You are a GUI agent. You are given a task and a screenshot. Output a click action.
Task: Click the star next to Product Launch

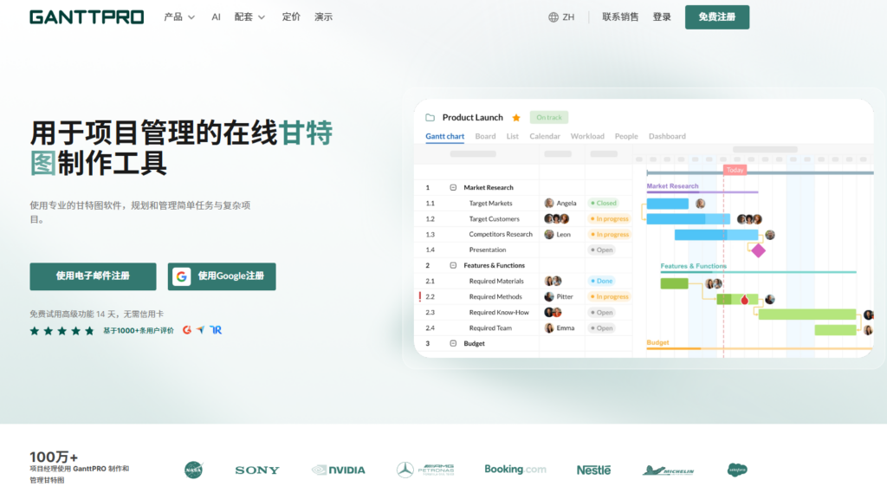(x=516, y=118)
